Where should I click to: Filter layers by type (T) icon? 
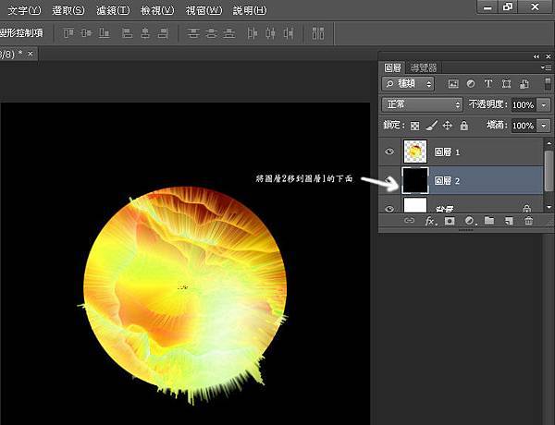(487, 84)
